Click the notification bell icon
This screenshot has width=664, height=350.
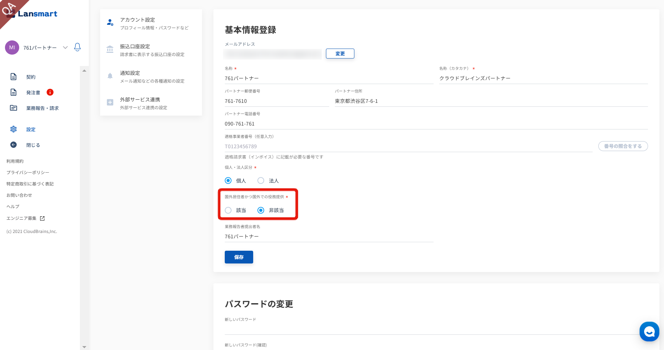(77, 47)
